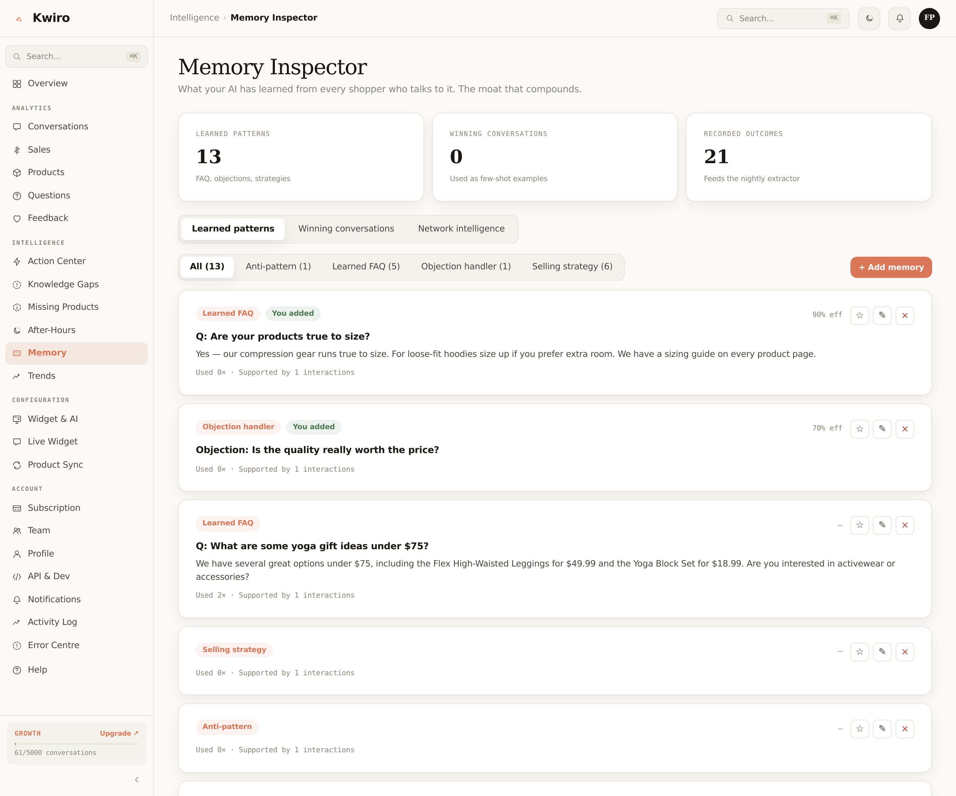The height and width of the screenshot is (796, 956).
Task: Click the Learned Patterns stat card
Action: tap(301, 158)
